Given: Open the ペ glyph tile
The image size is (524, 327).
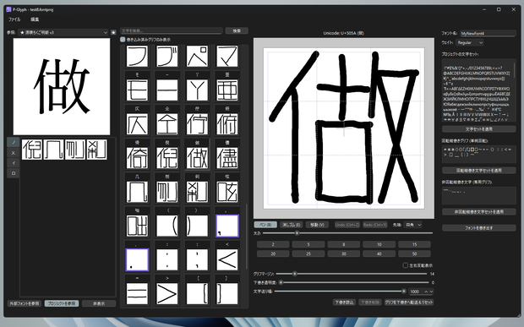Looking at the screenshot, I should (x=197, y=56).
